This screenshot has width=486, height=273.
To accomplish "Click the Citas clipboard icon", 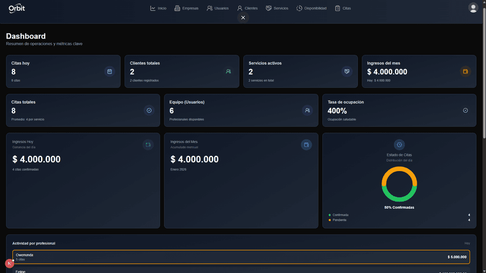I will 338,8.
